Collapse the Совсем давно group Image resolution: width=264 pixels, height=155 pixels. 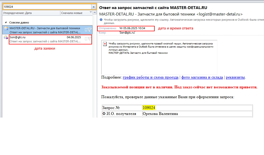[x=6, y=22]
